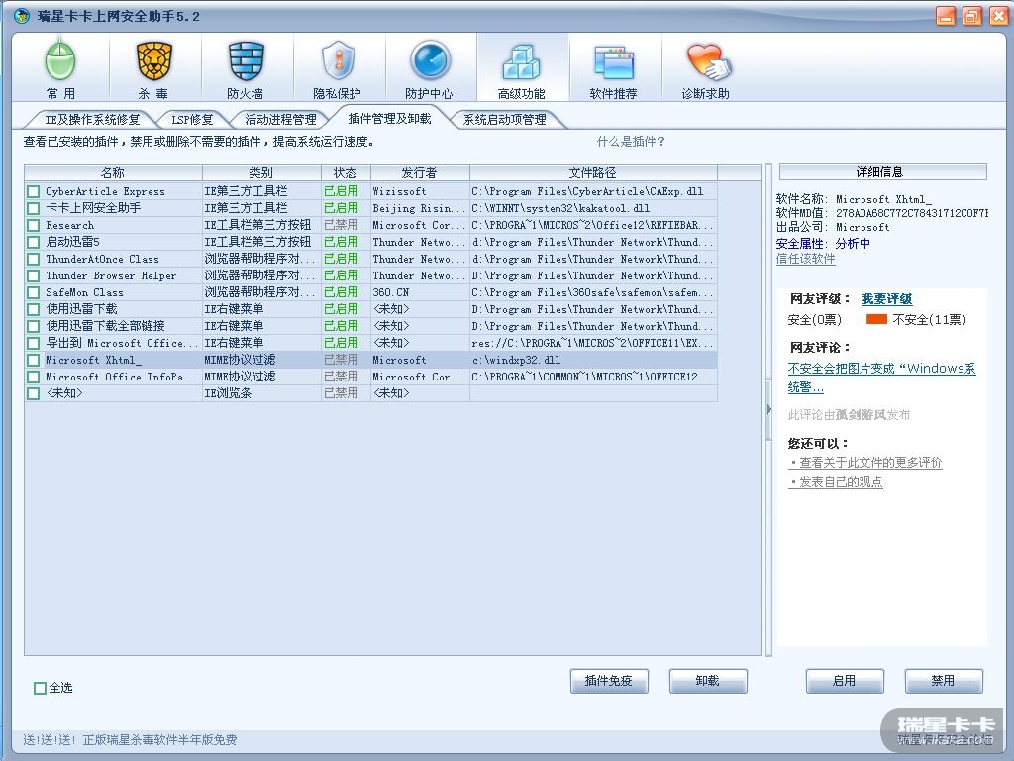Switch to LSP修复 tab
This screenshot has height=761, width=1014.
click(x=192, y=119)
